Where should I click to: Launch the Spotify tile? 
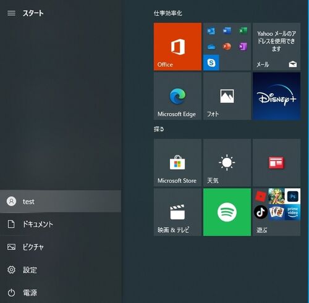227,212
